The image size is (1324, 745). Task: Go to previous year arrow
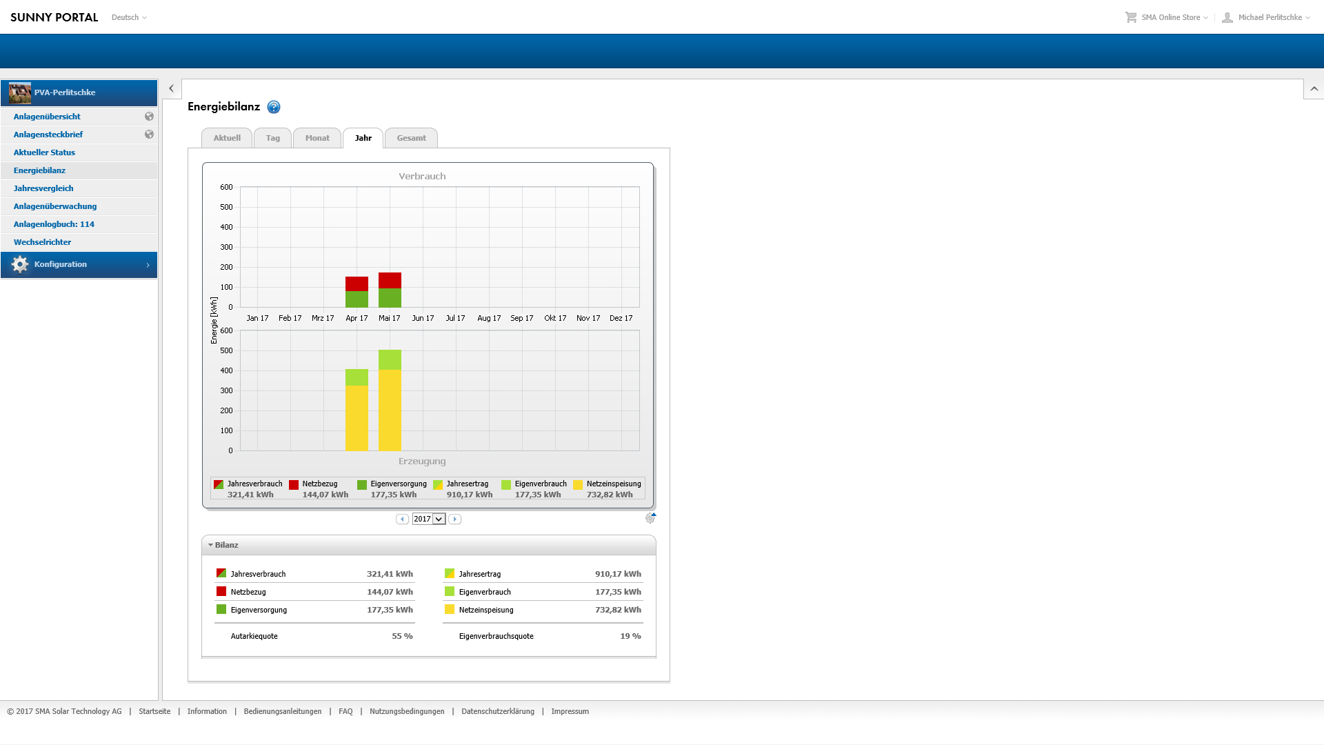click(402, 519)
